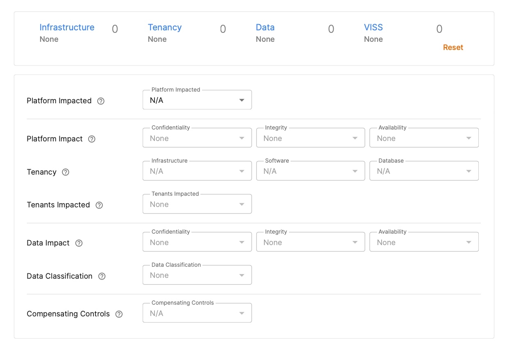
Task: Click the help icon next to Platform Impact
Action: (91, 139)
